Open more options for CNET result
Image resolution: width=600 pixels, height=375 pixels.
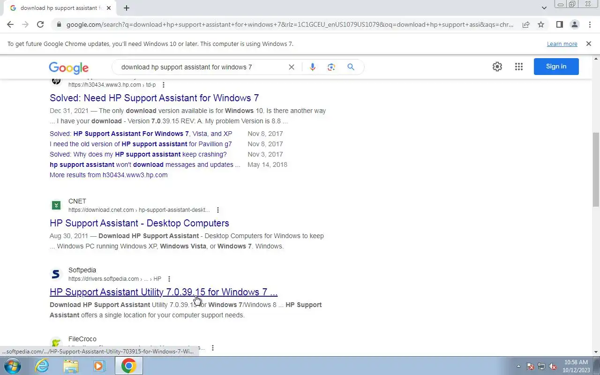(217, 210)
